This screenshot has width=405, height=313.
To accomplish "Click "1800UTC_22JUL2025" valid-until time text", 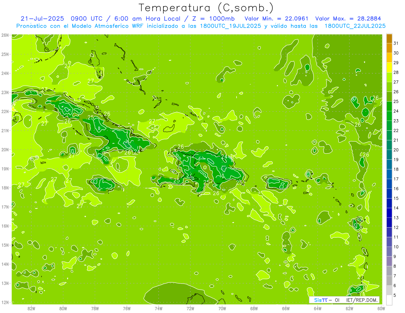I will [355, 26].
